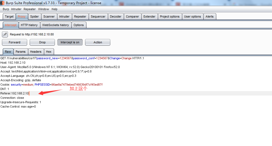Open the Project options tab
Screen dimensions: 272x146
click(x=170, y=16)
